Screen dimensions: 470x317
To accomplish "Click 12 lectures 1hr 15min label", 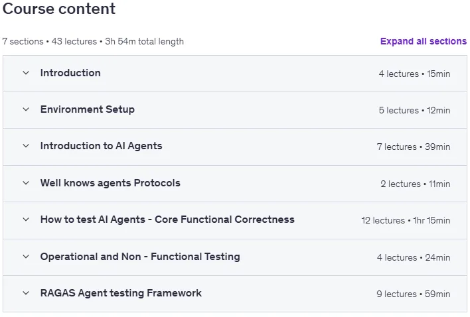I will click(406, 221).
